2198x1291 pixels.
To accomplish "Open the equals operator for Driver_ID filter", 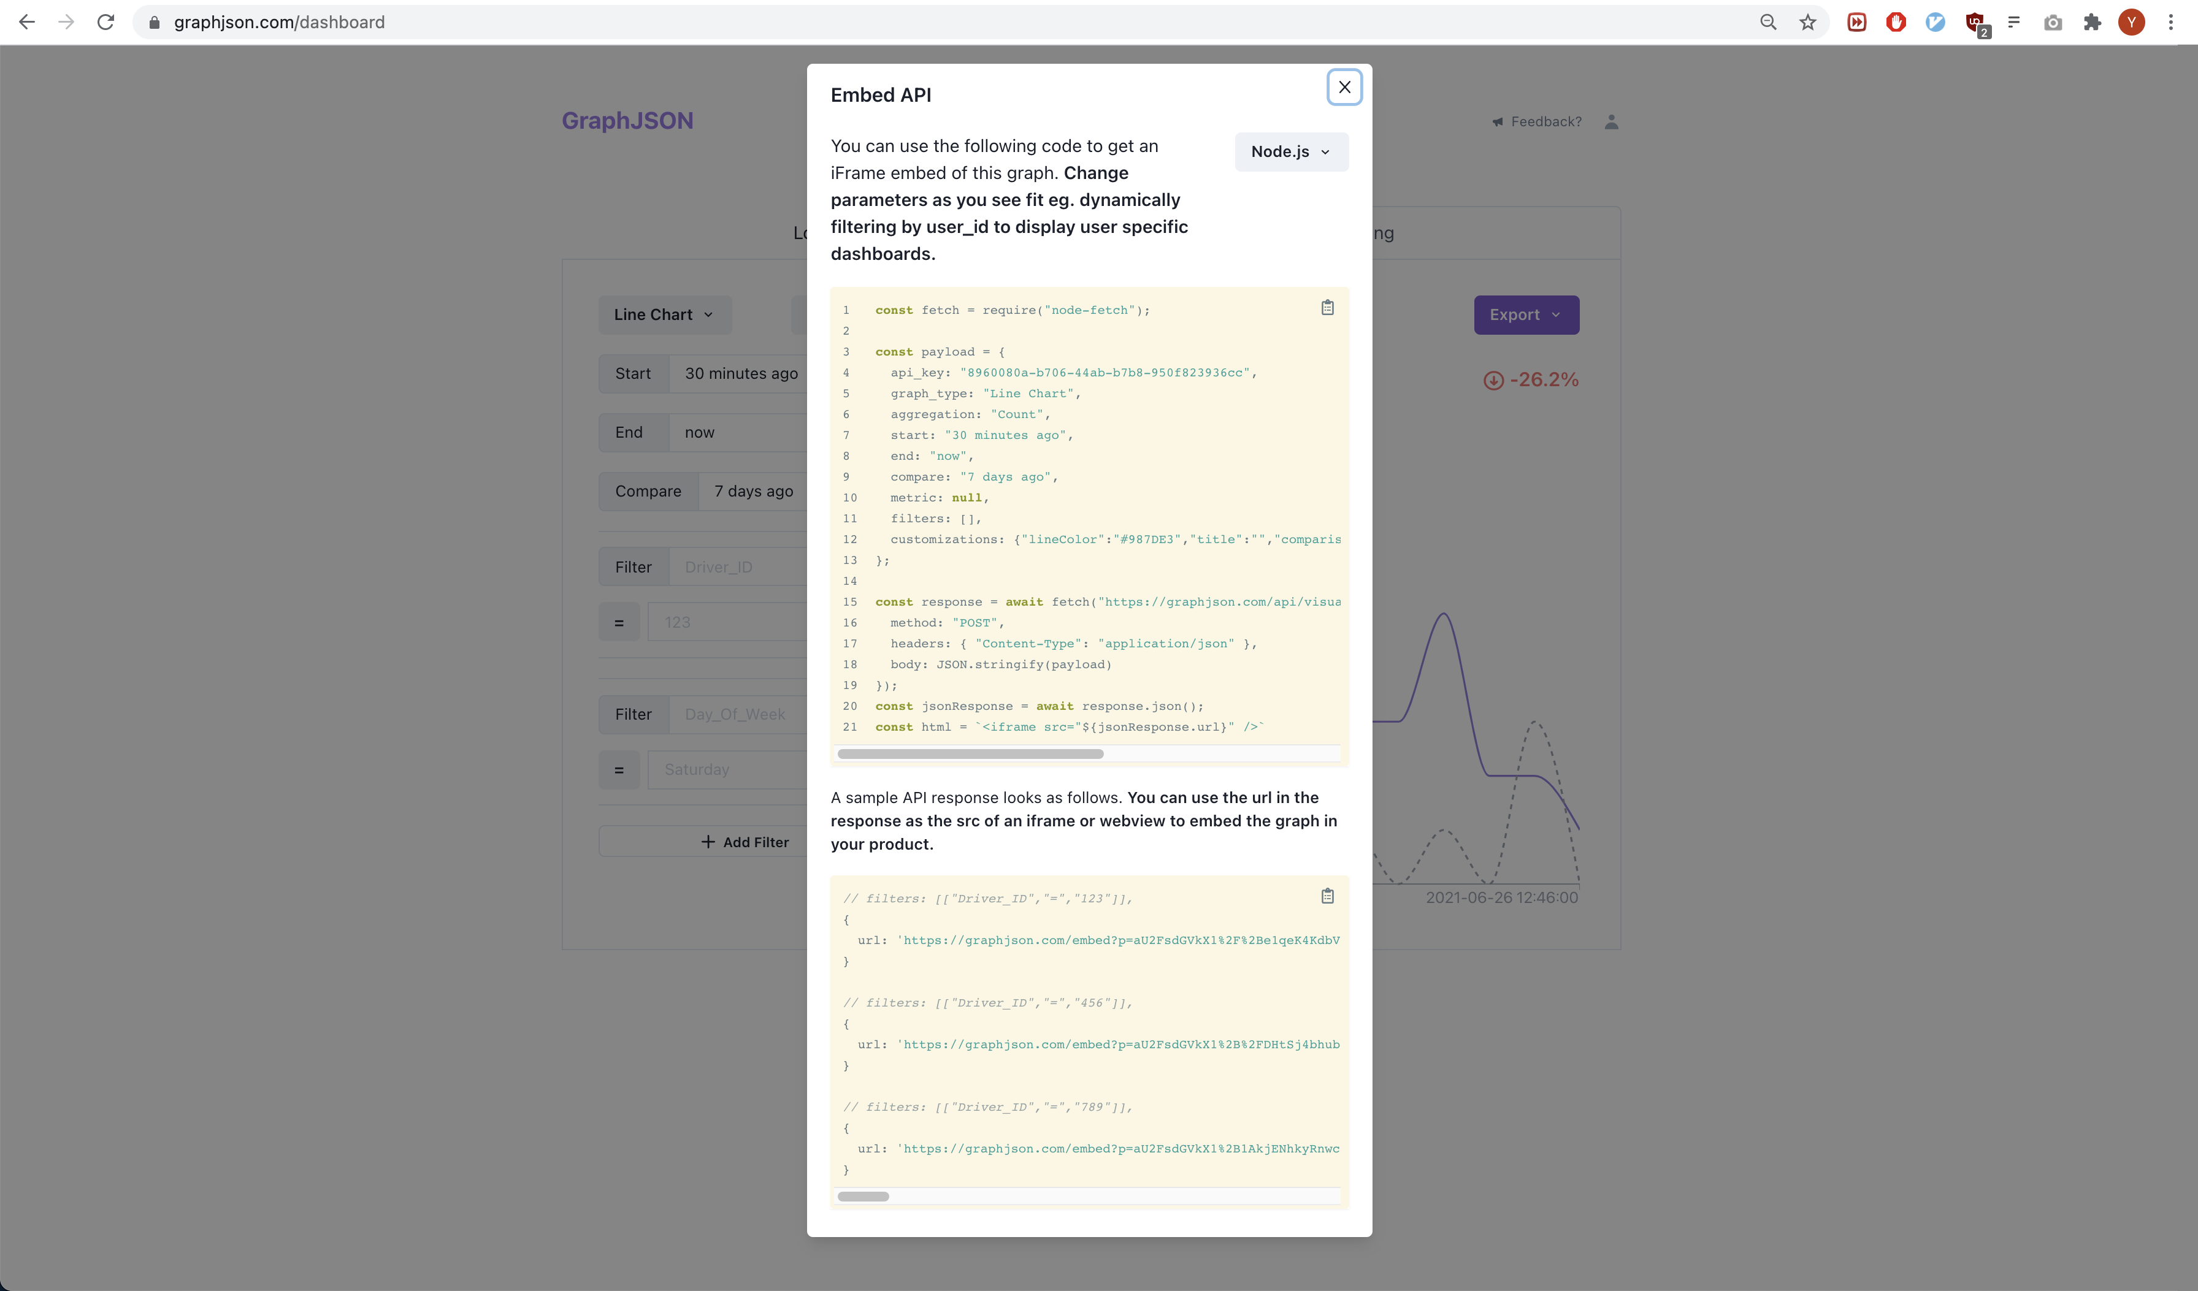I will click(619, 622).
